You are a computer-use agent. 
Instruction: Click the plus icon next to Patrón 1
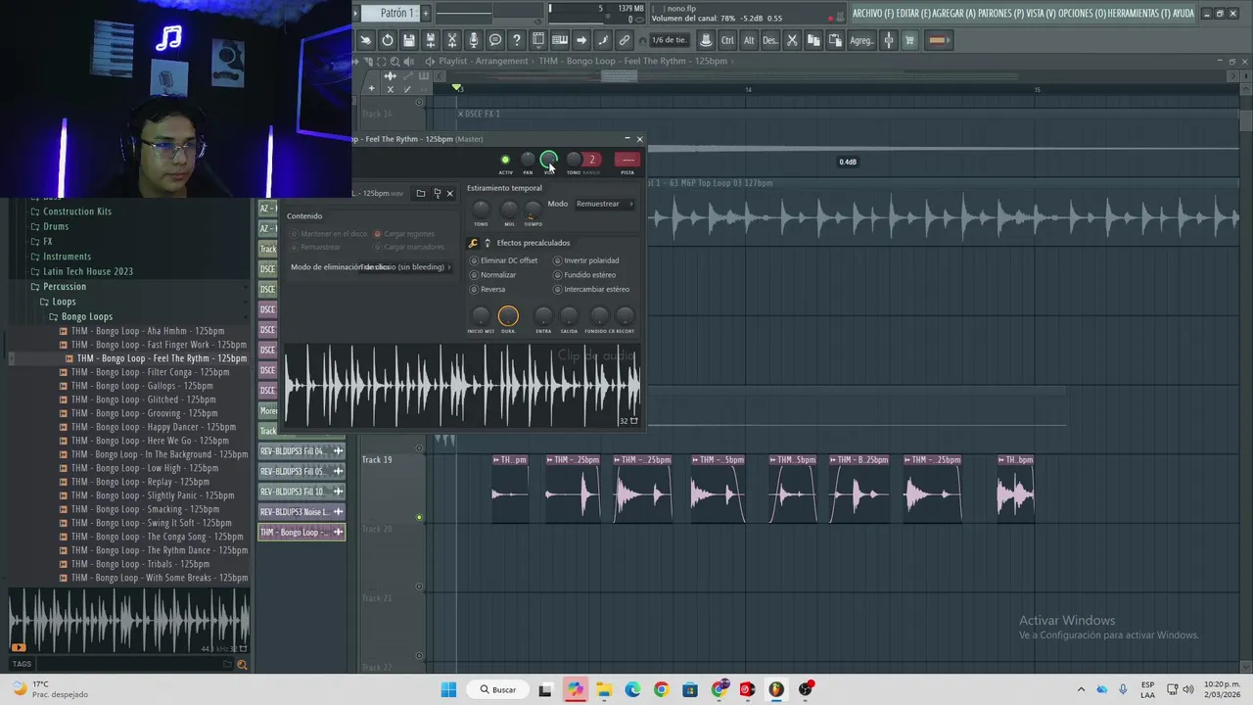426,13
